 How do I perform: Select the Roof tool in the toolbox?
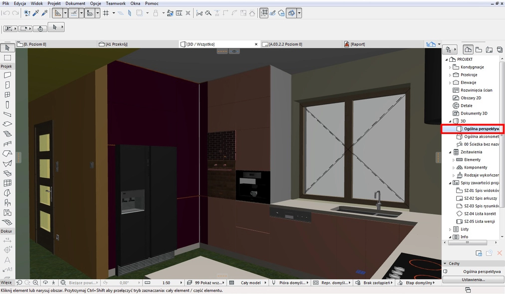[7, 153]
